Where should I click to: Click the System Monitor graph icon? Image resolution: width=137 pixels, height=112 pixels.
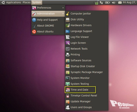point(67,78)
